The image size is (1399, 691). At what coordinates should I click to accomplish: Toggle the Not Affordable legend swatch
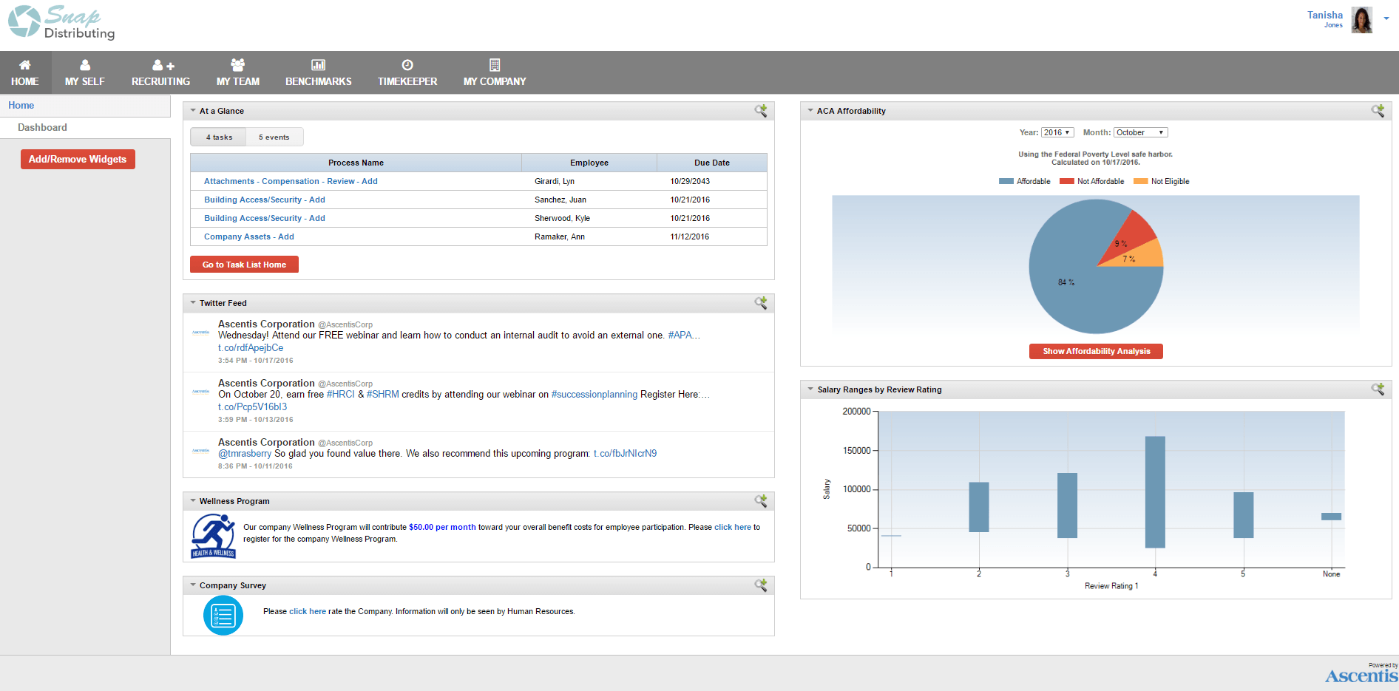click(x=1066, y=181)
